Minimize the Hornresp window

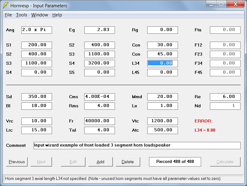(x=211, y=4)
